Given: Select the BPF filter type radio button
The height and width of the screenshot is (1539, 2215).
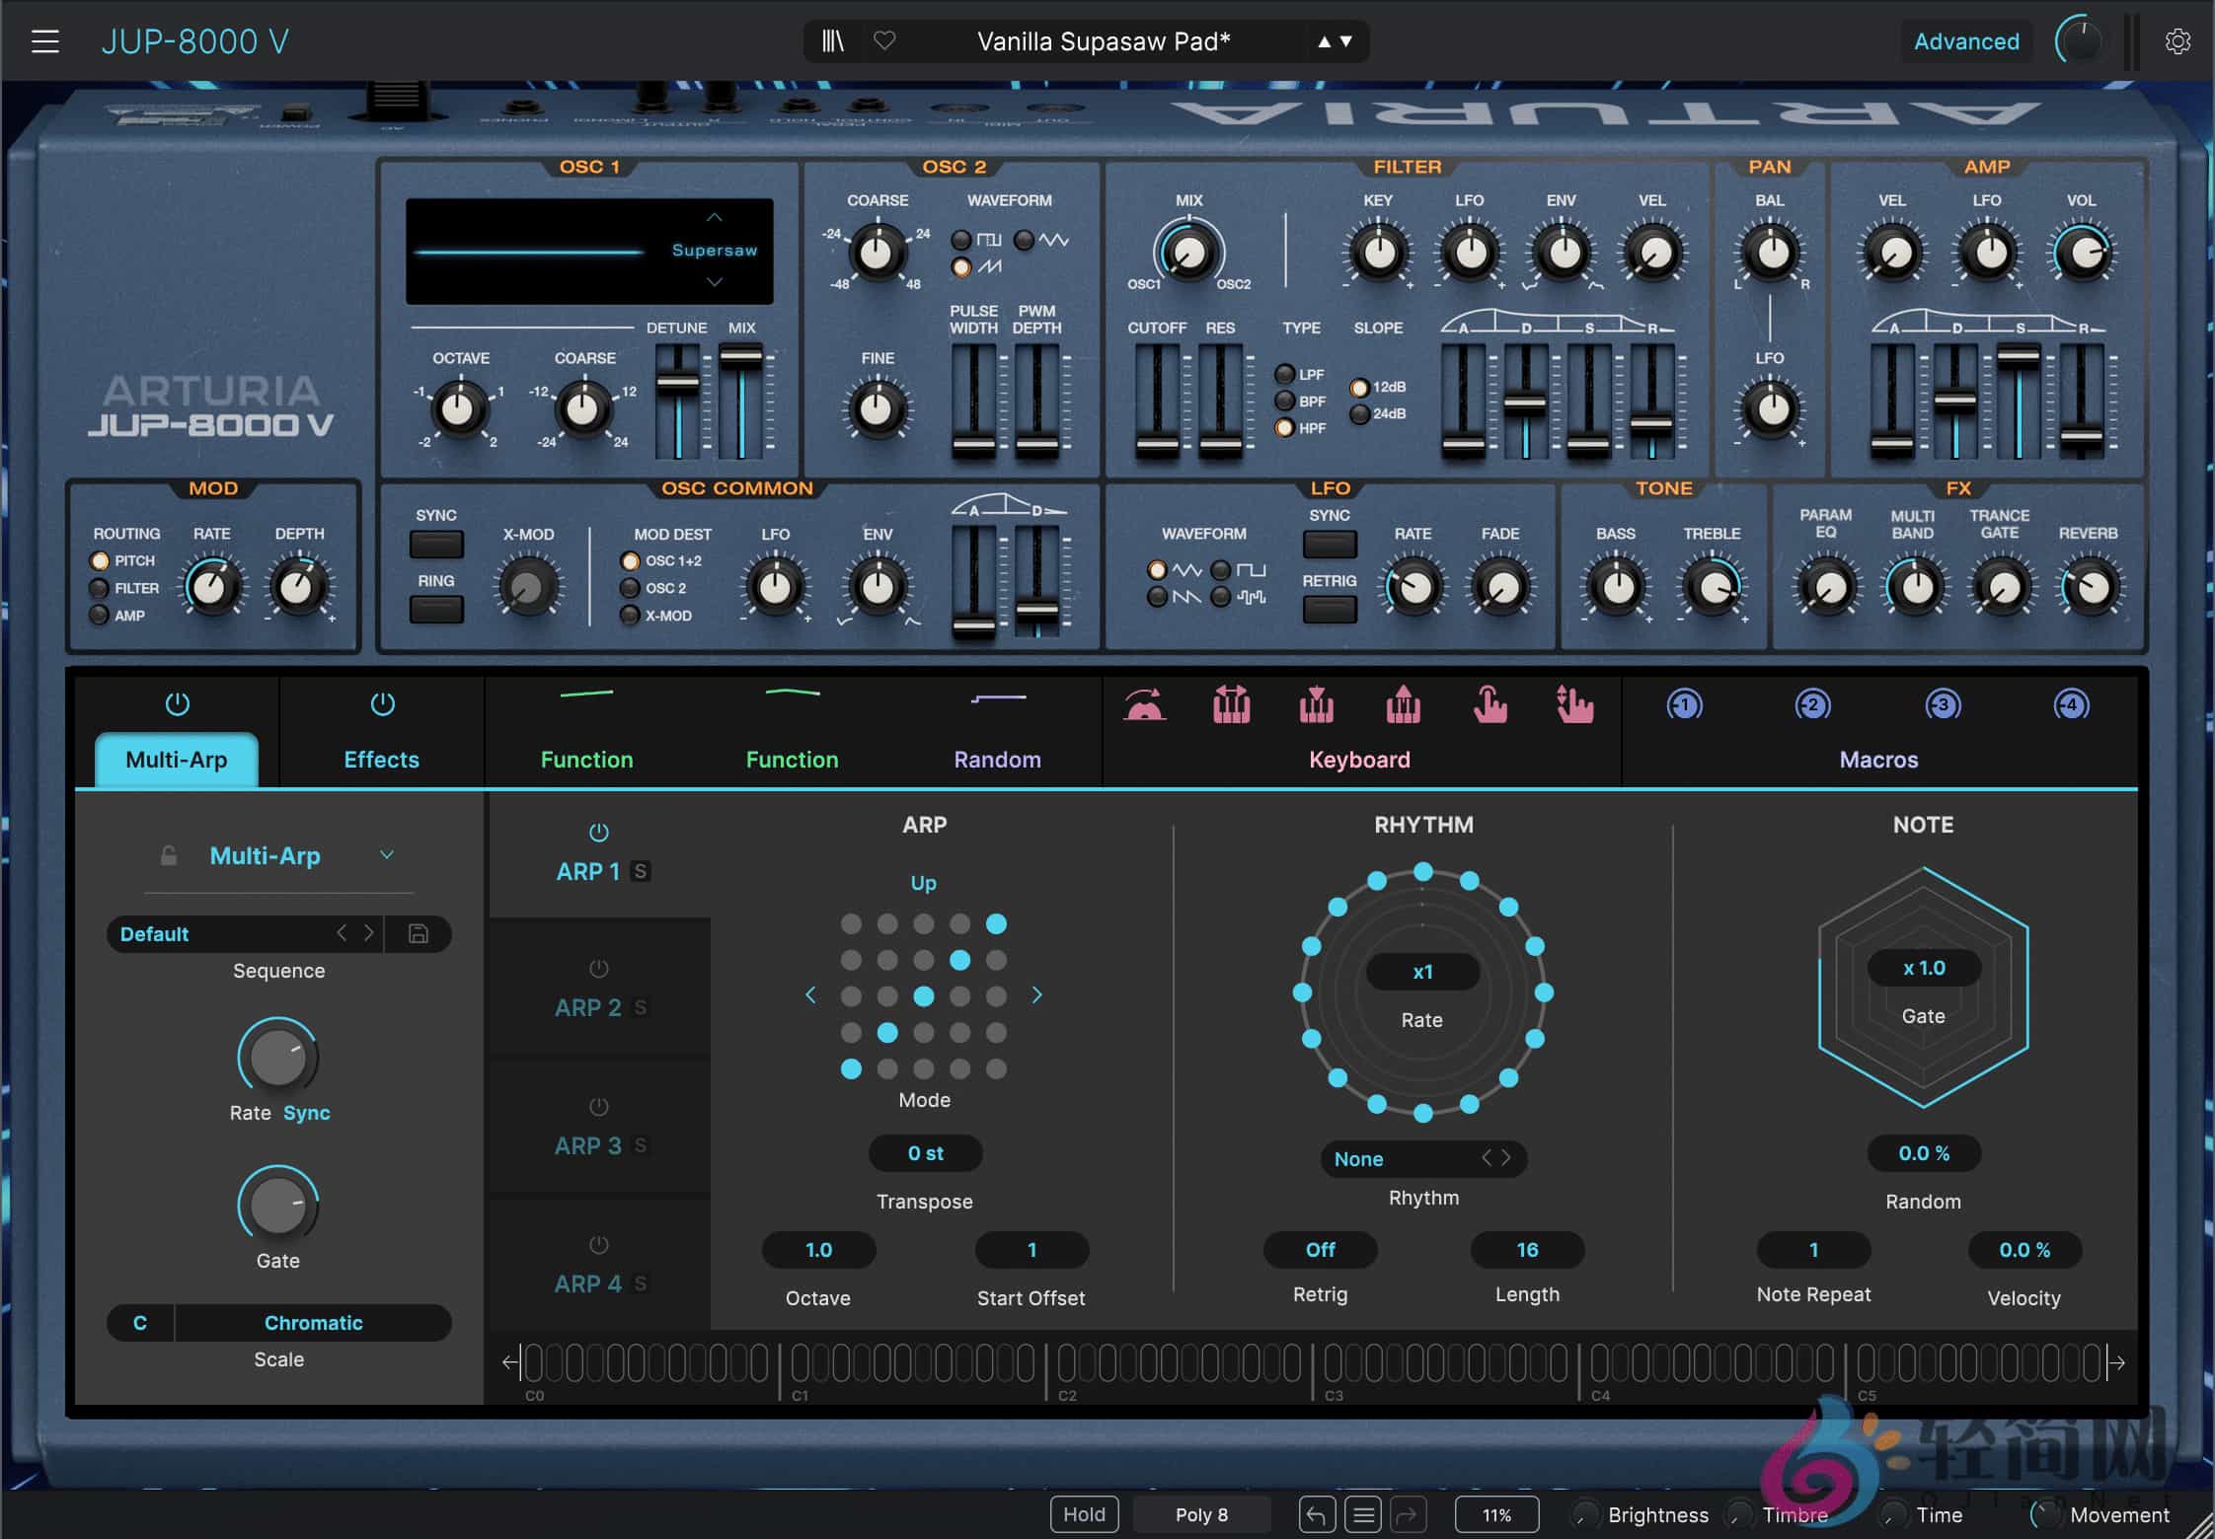Looking at the screenshot, I should click(x=1285, y=401).
